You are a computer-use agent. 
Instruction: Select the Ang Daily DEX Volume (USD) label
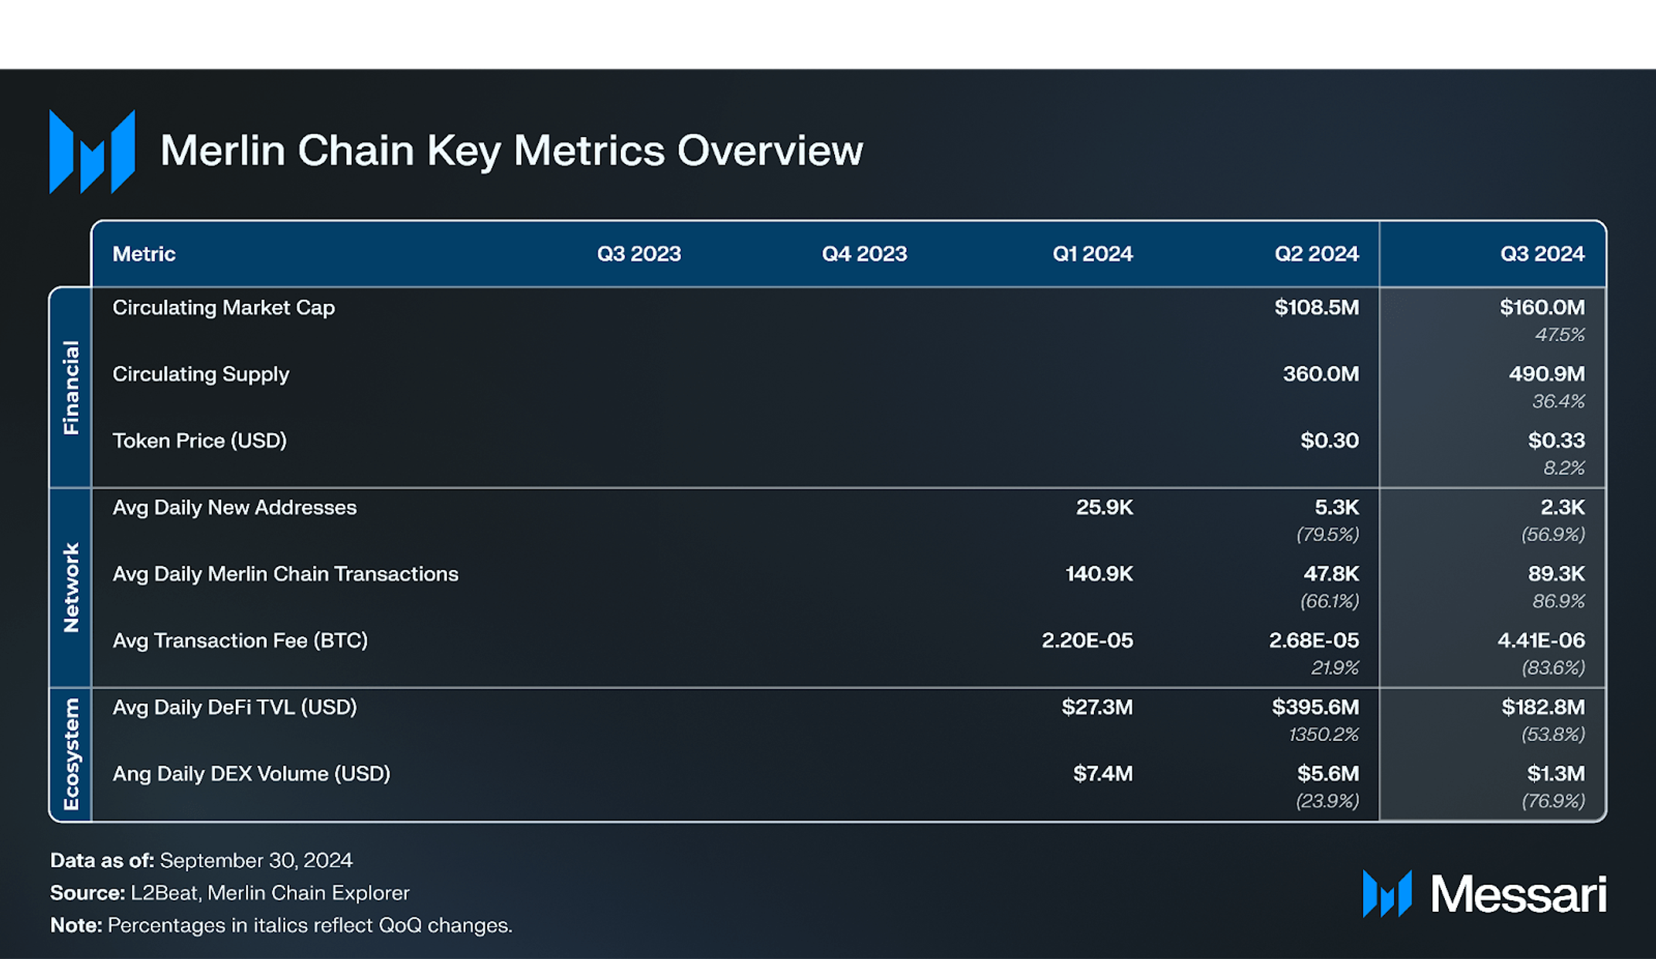pyautogui.click(x=251, y=773)
